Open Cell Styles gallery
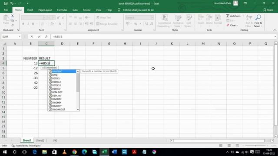This screenshot has height=156, width=278. tap(188, 21)
